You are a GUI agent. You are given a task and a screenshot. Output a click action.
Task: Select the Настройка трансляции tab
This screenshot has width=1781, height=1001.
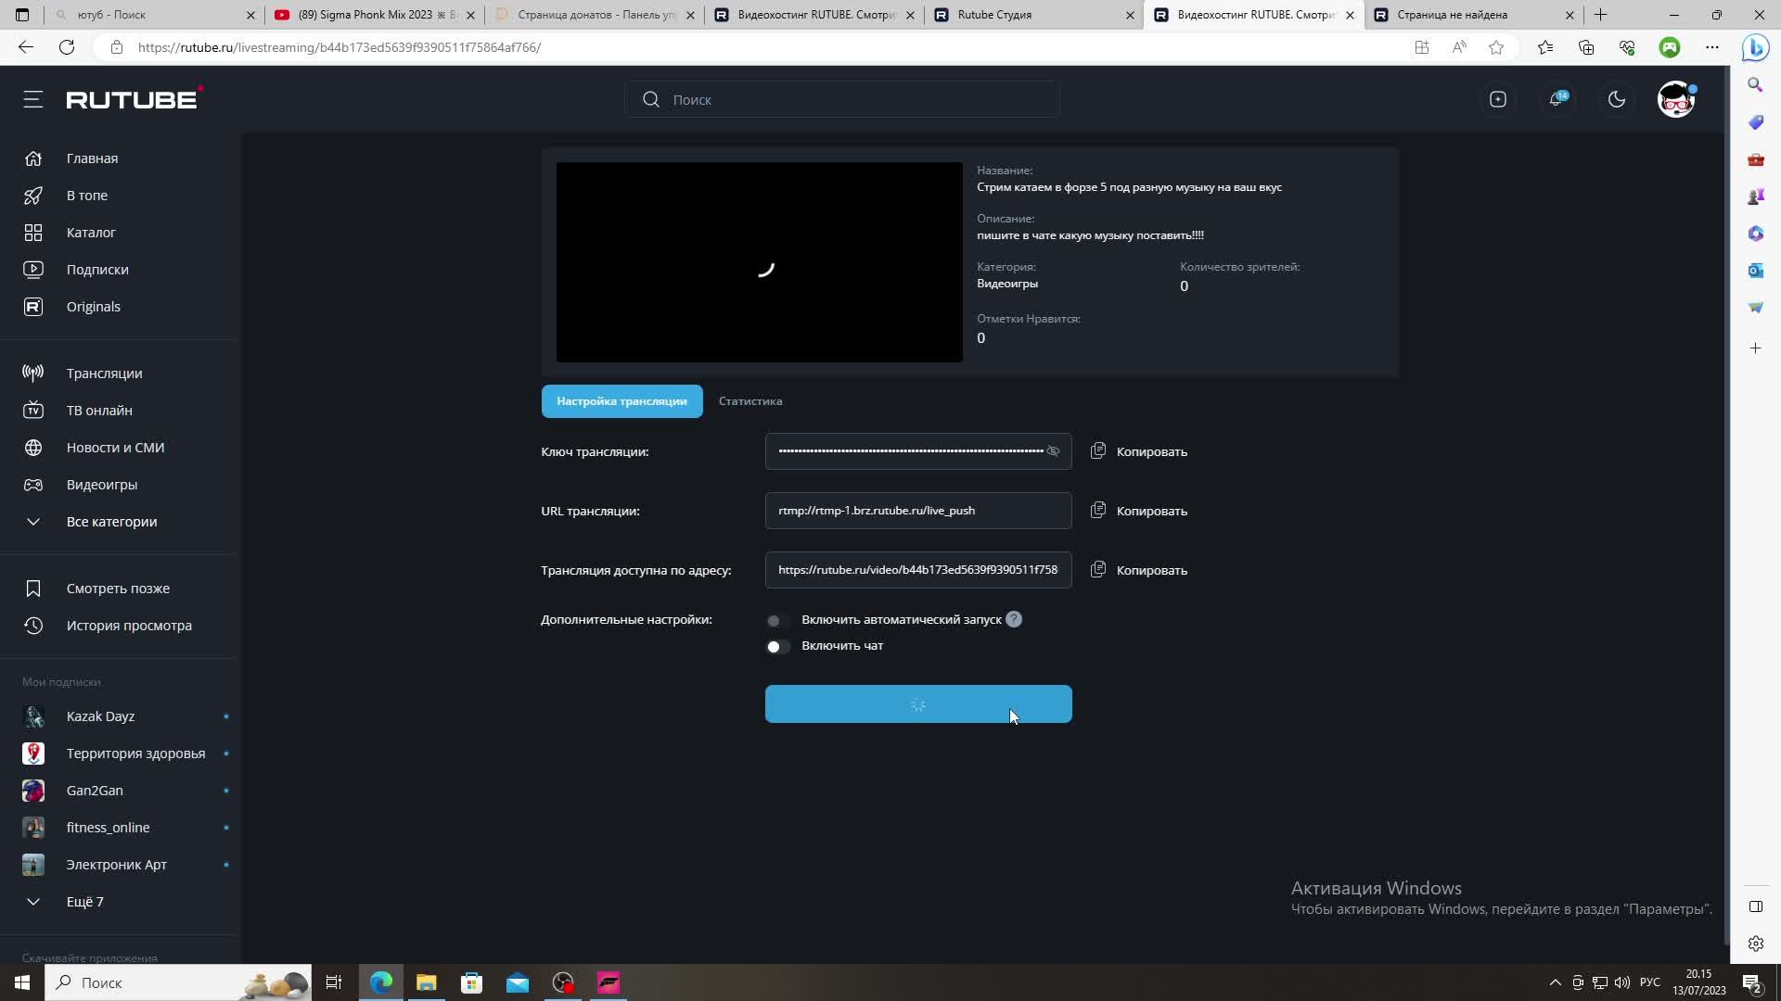click(x=621, y=401)
